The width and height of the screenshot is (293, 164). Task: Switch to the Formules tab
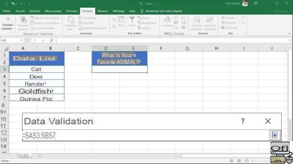(x=71, y=11)
